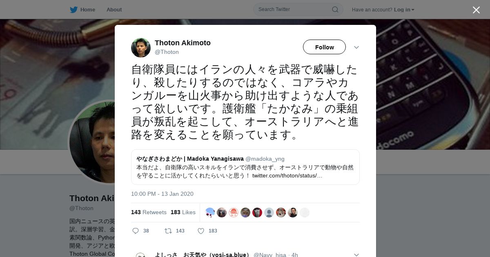Follow Thoton Akimoto
The height and width of the screenshot is (257, 490).
coord(324,47)
